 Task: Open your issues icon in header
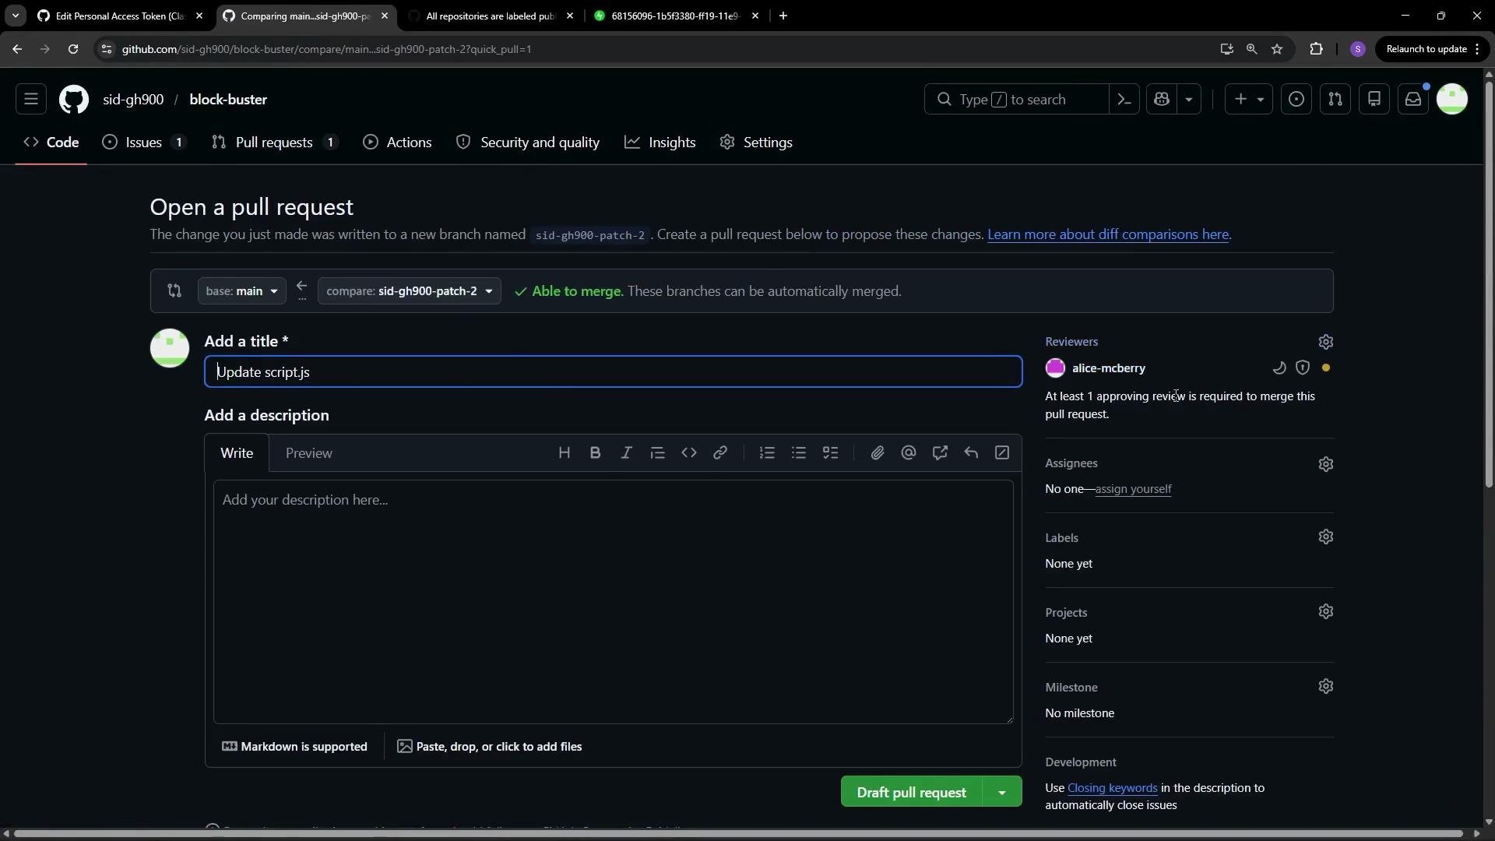coord(1296,100)
